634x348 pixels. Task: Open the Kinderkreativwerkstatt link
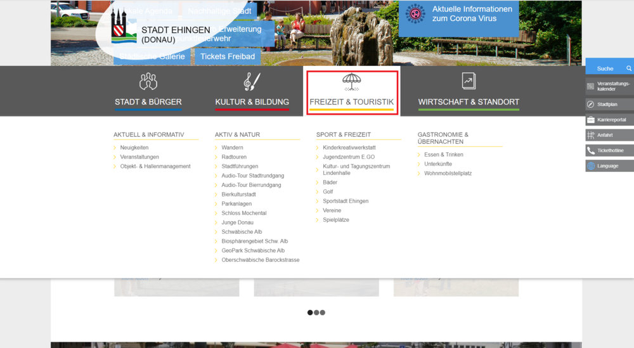point(349,148)
